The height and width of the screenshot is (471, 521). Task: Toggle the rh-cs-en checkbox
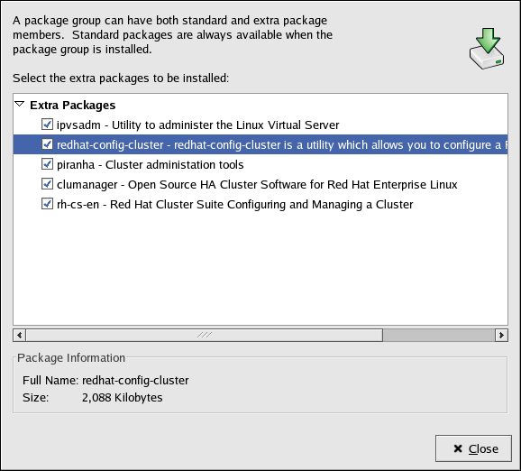click(x=47, y=204)
